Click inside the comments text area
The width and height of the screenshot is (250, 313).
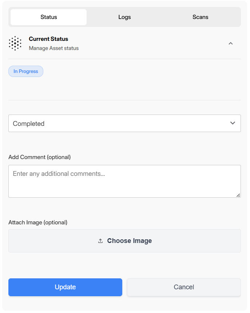click(x=124, y=181)
